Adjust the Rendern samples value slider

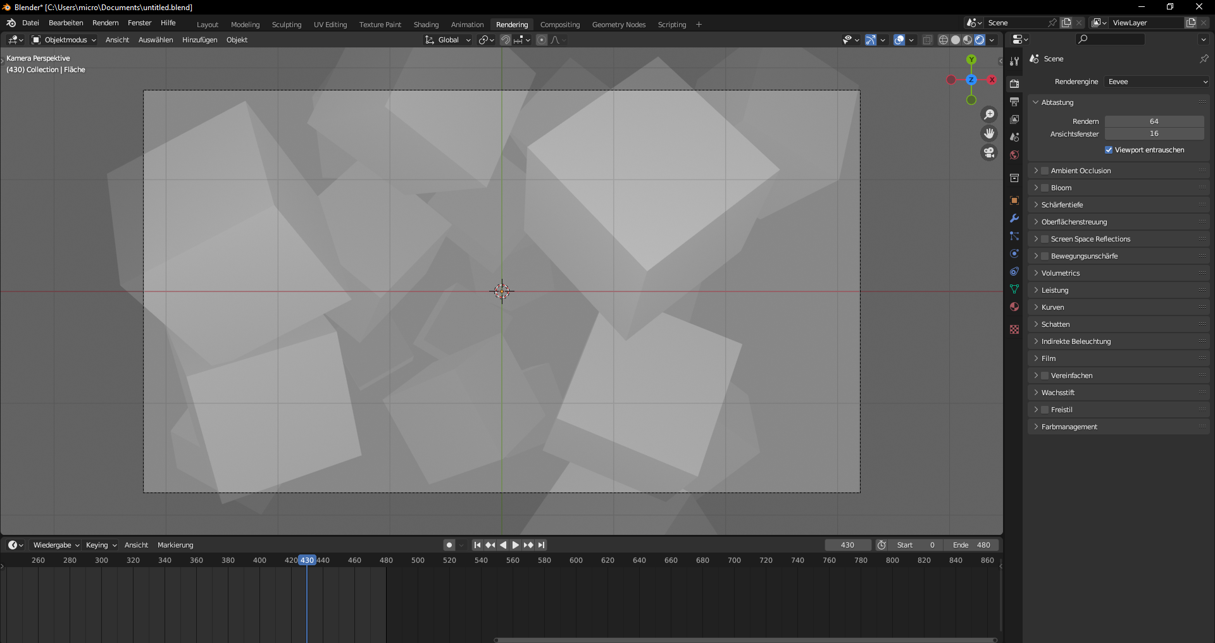pos(1154,121)
